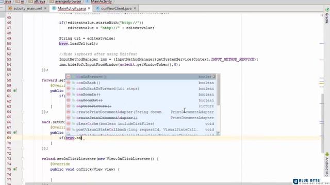The height and width of the screenshot is (185, 330).
Task: Click on 'brow.loadUrl(url);' code
Action: (78, 44)
